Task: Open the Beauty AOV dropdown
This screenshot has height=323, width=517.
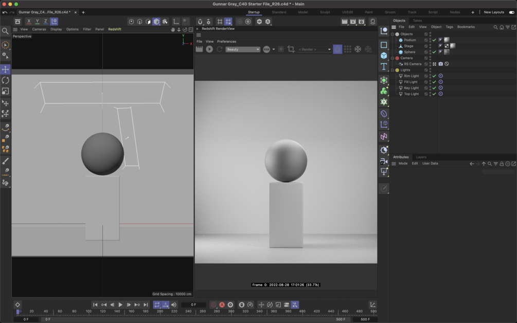Action: coord(243,49)
